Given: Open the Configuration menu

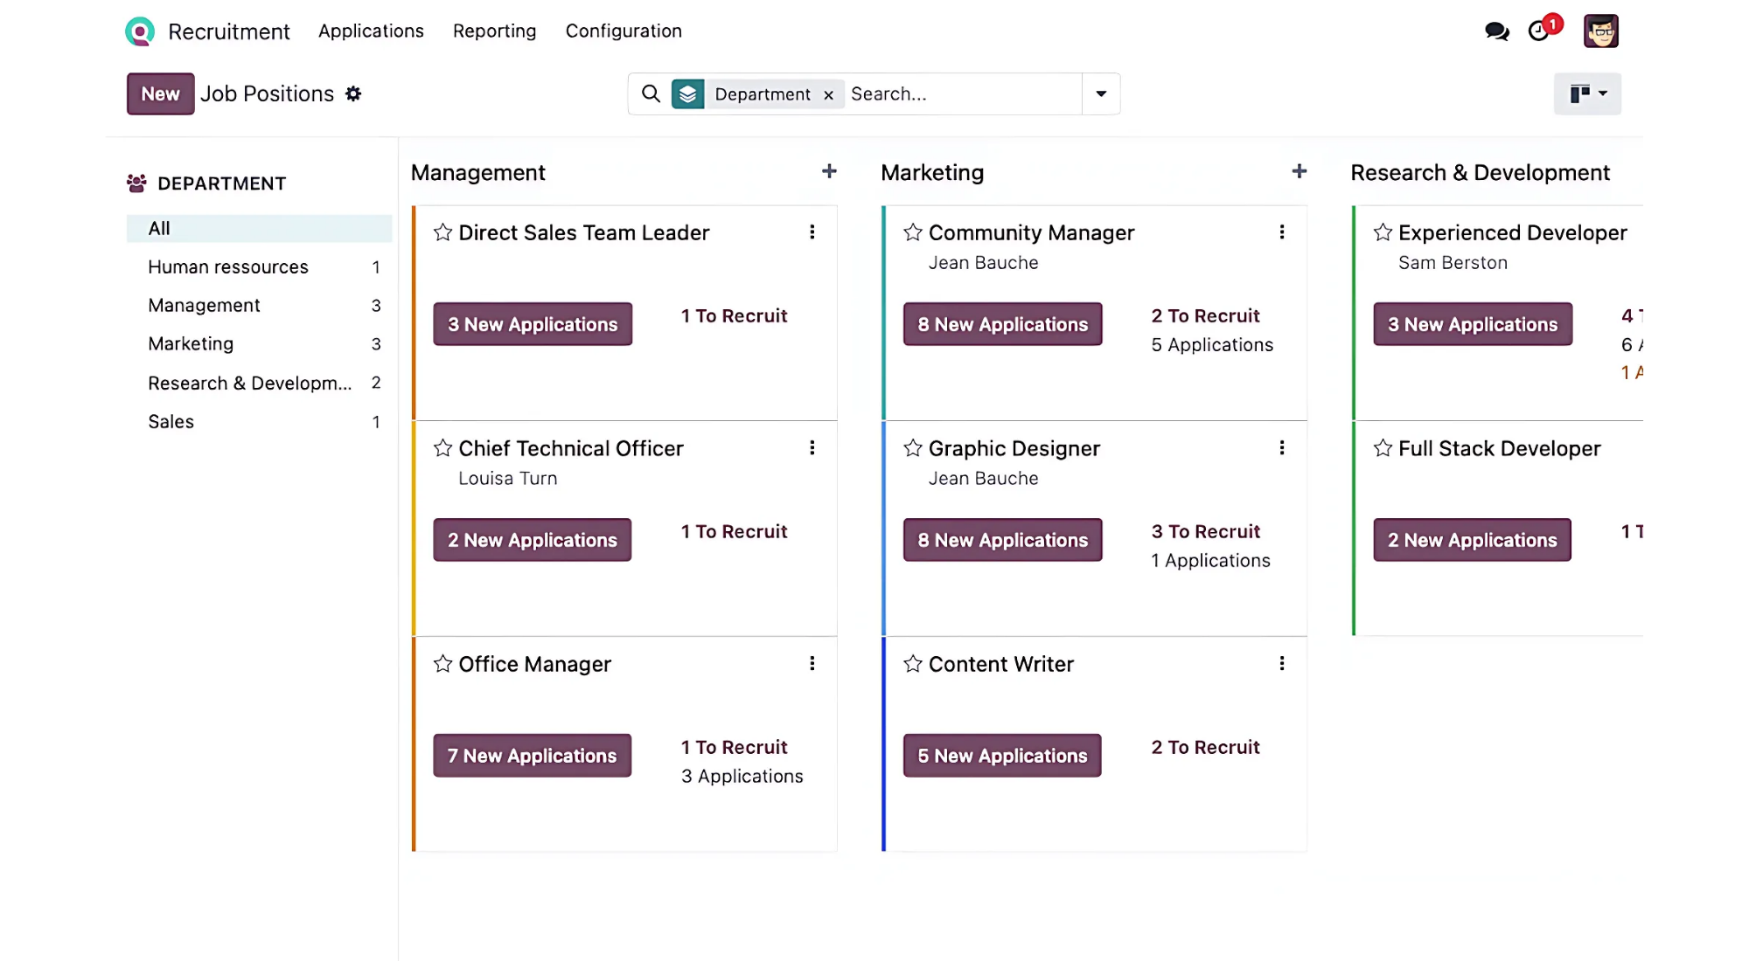Looking at the screenshot, I should tap(623, 31).
